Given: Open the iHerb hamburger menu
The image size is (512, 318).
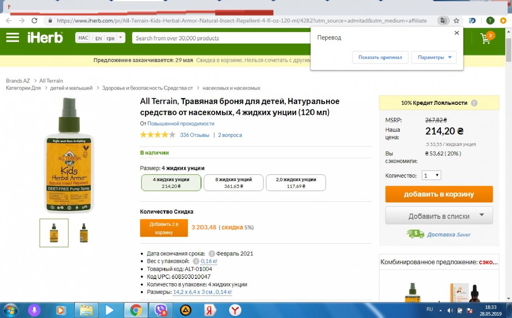Looking at the screenshot, I should click(12, 38).
